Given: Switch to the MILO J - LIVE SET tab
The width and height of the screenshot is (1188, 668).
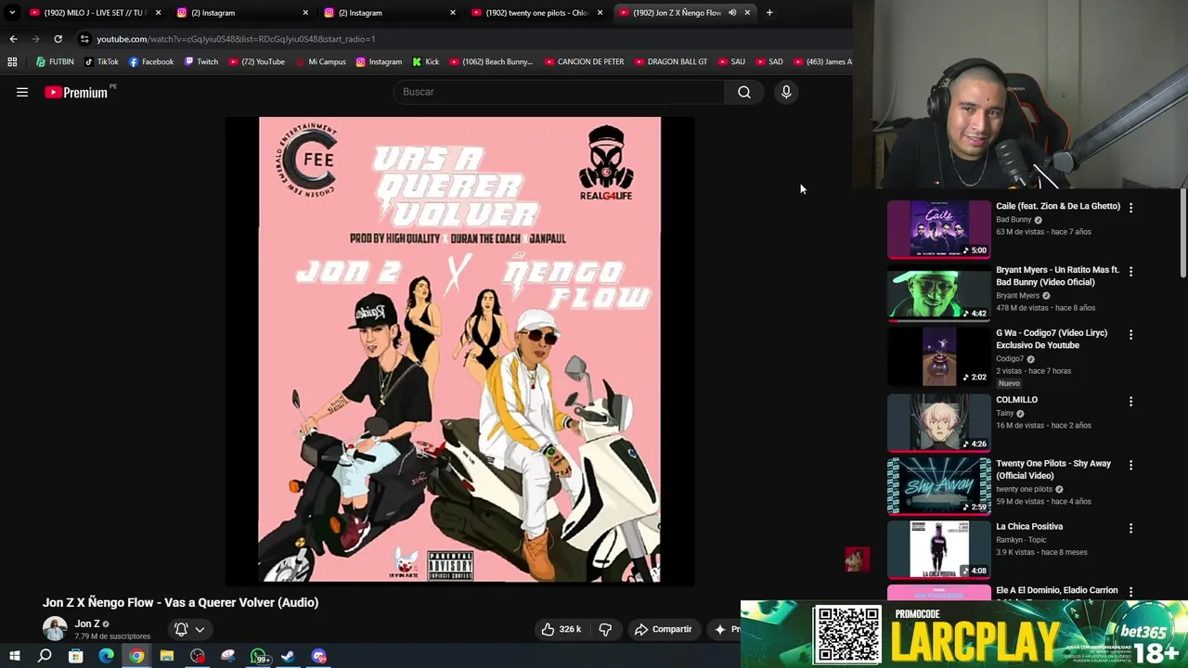Looking at the screenshot, I should (x=95, y=13).
